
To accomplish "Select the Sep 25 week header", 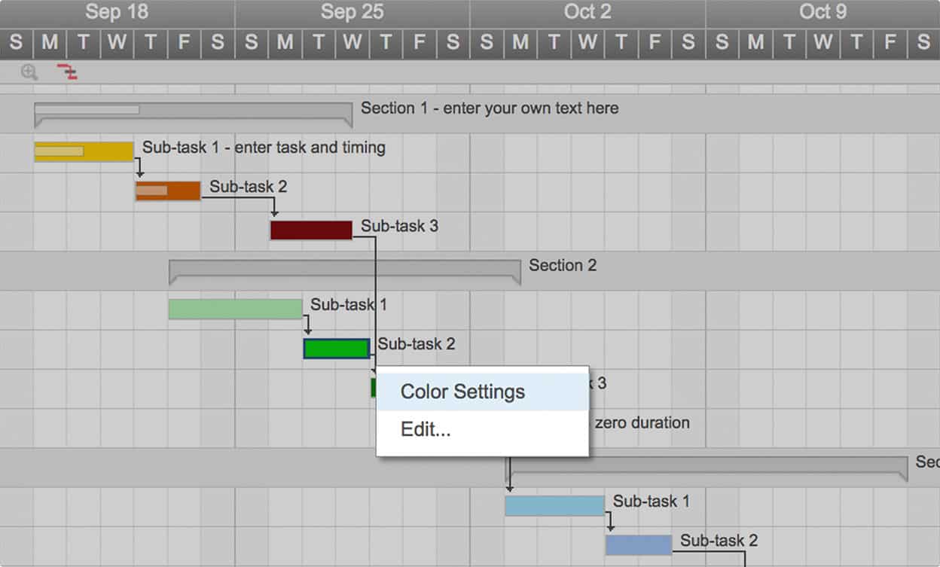I will click(x=352, y=12).
